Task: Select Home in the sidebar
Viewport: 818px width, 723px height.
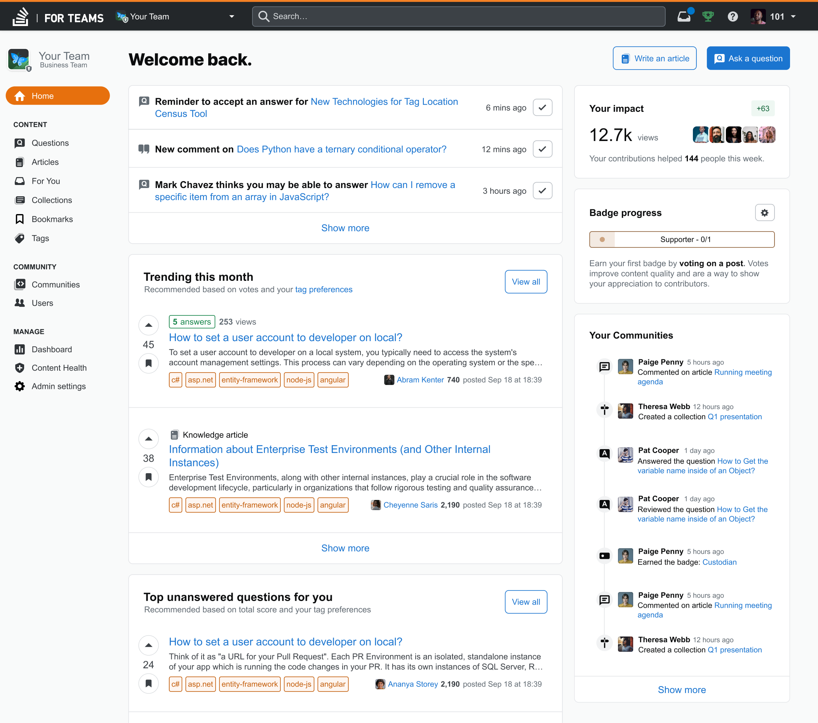Action: click(57, 96)
